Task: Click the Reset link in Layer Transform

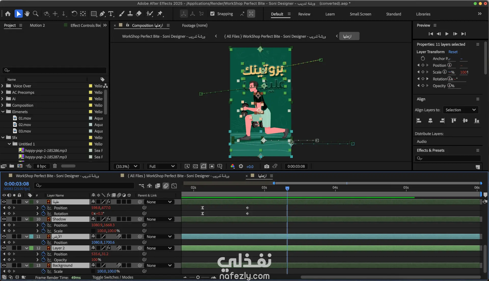Action: click(453, 52)
